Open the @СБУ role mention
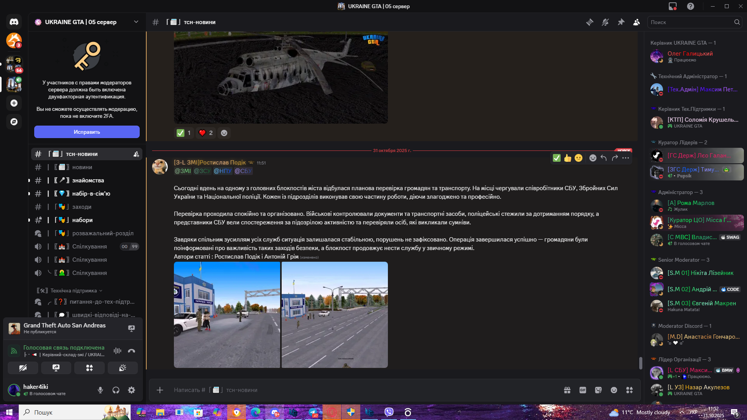The width and height of the screenshot is (747, 420). [243, 171]
